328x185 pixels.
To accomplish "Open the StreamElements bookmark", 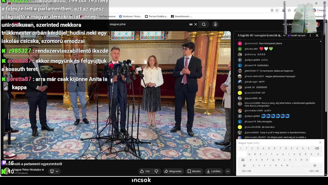I will (x=181, y=16).
